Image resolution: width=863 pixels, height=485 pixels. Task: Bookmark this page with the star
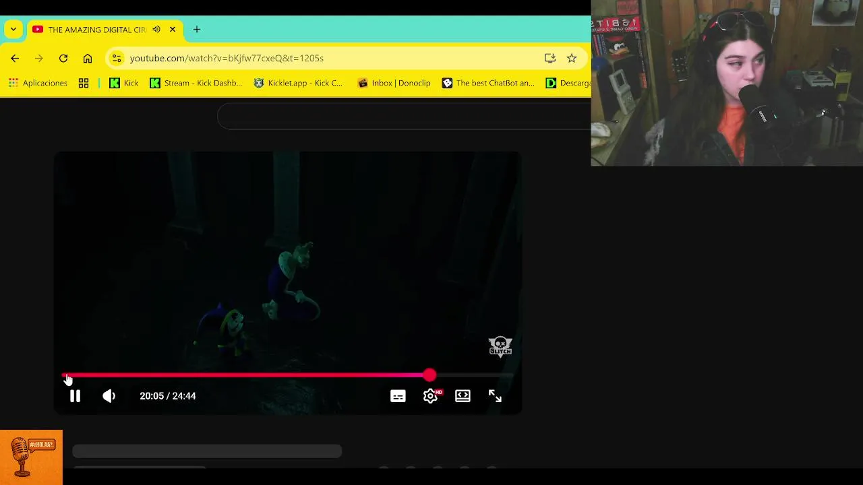572,59
